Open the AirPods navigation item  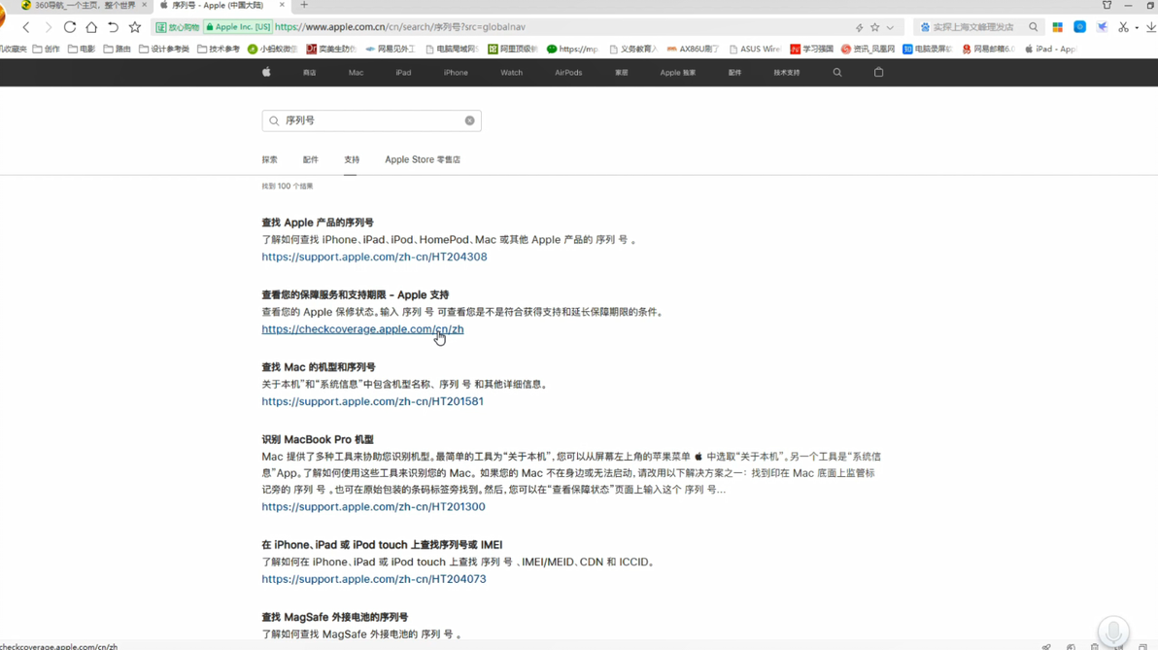[568, 73]
